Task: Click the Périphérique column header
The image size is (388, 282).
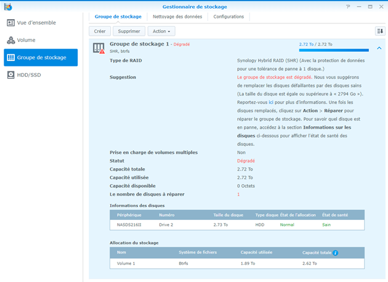Action: tap(129, 215)
